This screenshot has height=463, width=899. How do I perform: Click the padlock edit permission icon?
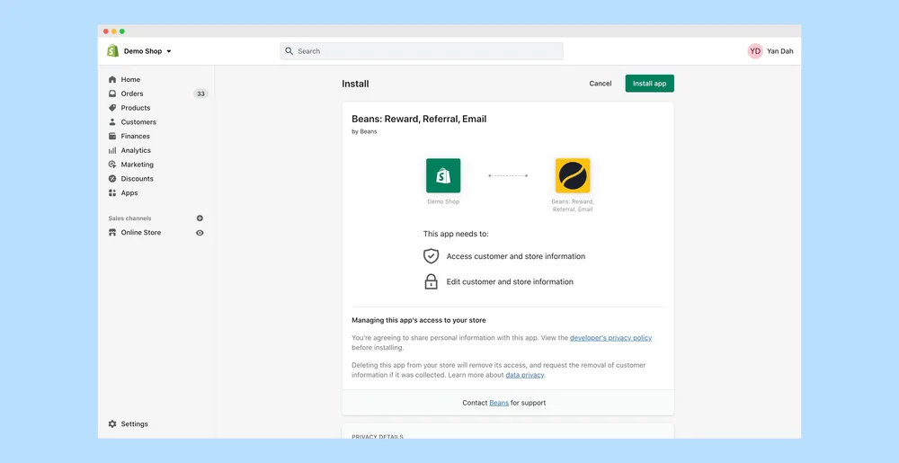432,281
